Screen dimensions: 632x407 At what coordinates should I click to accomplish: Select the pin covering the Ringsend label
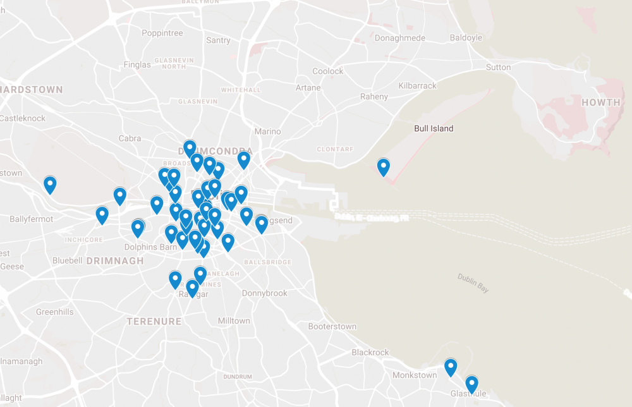[x=262, y=224]
